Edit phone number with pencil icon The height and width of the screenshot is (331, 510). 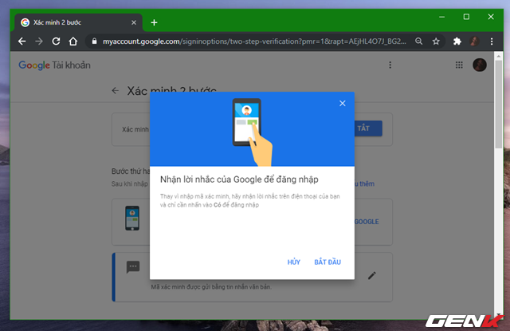[372, 276]
